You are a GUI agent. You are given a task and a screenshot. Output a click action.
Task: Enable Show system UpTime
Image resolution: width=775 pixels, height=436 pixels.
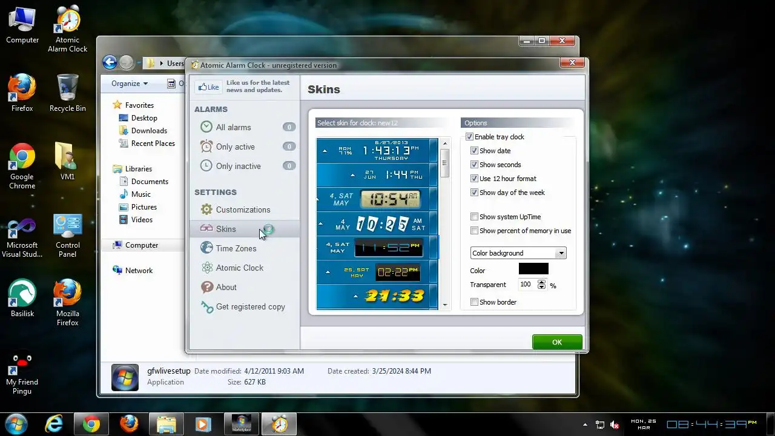[475, 217]
